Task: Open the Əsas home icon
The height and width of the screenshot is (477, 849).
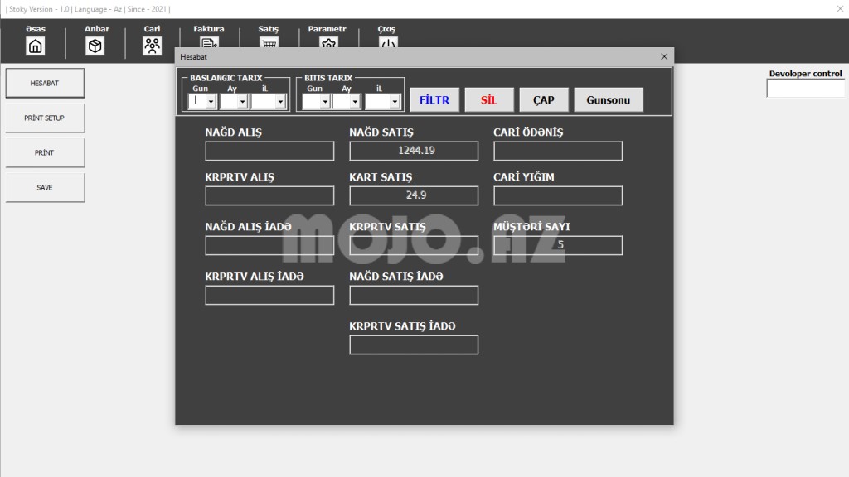Action: (x=35, y=46)
